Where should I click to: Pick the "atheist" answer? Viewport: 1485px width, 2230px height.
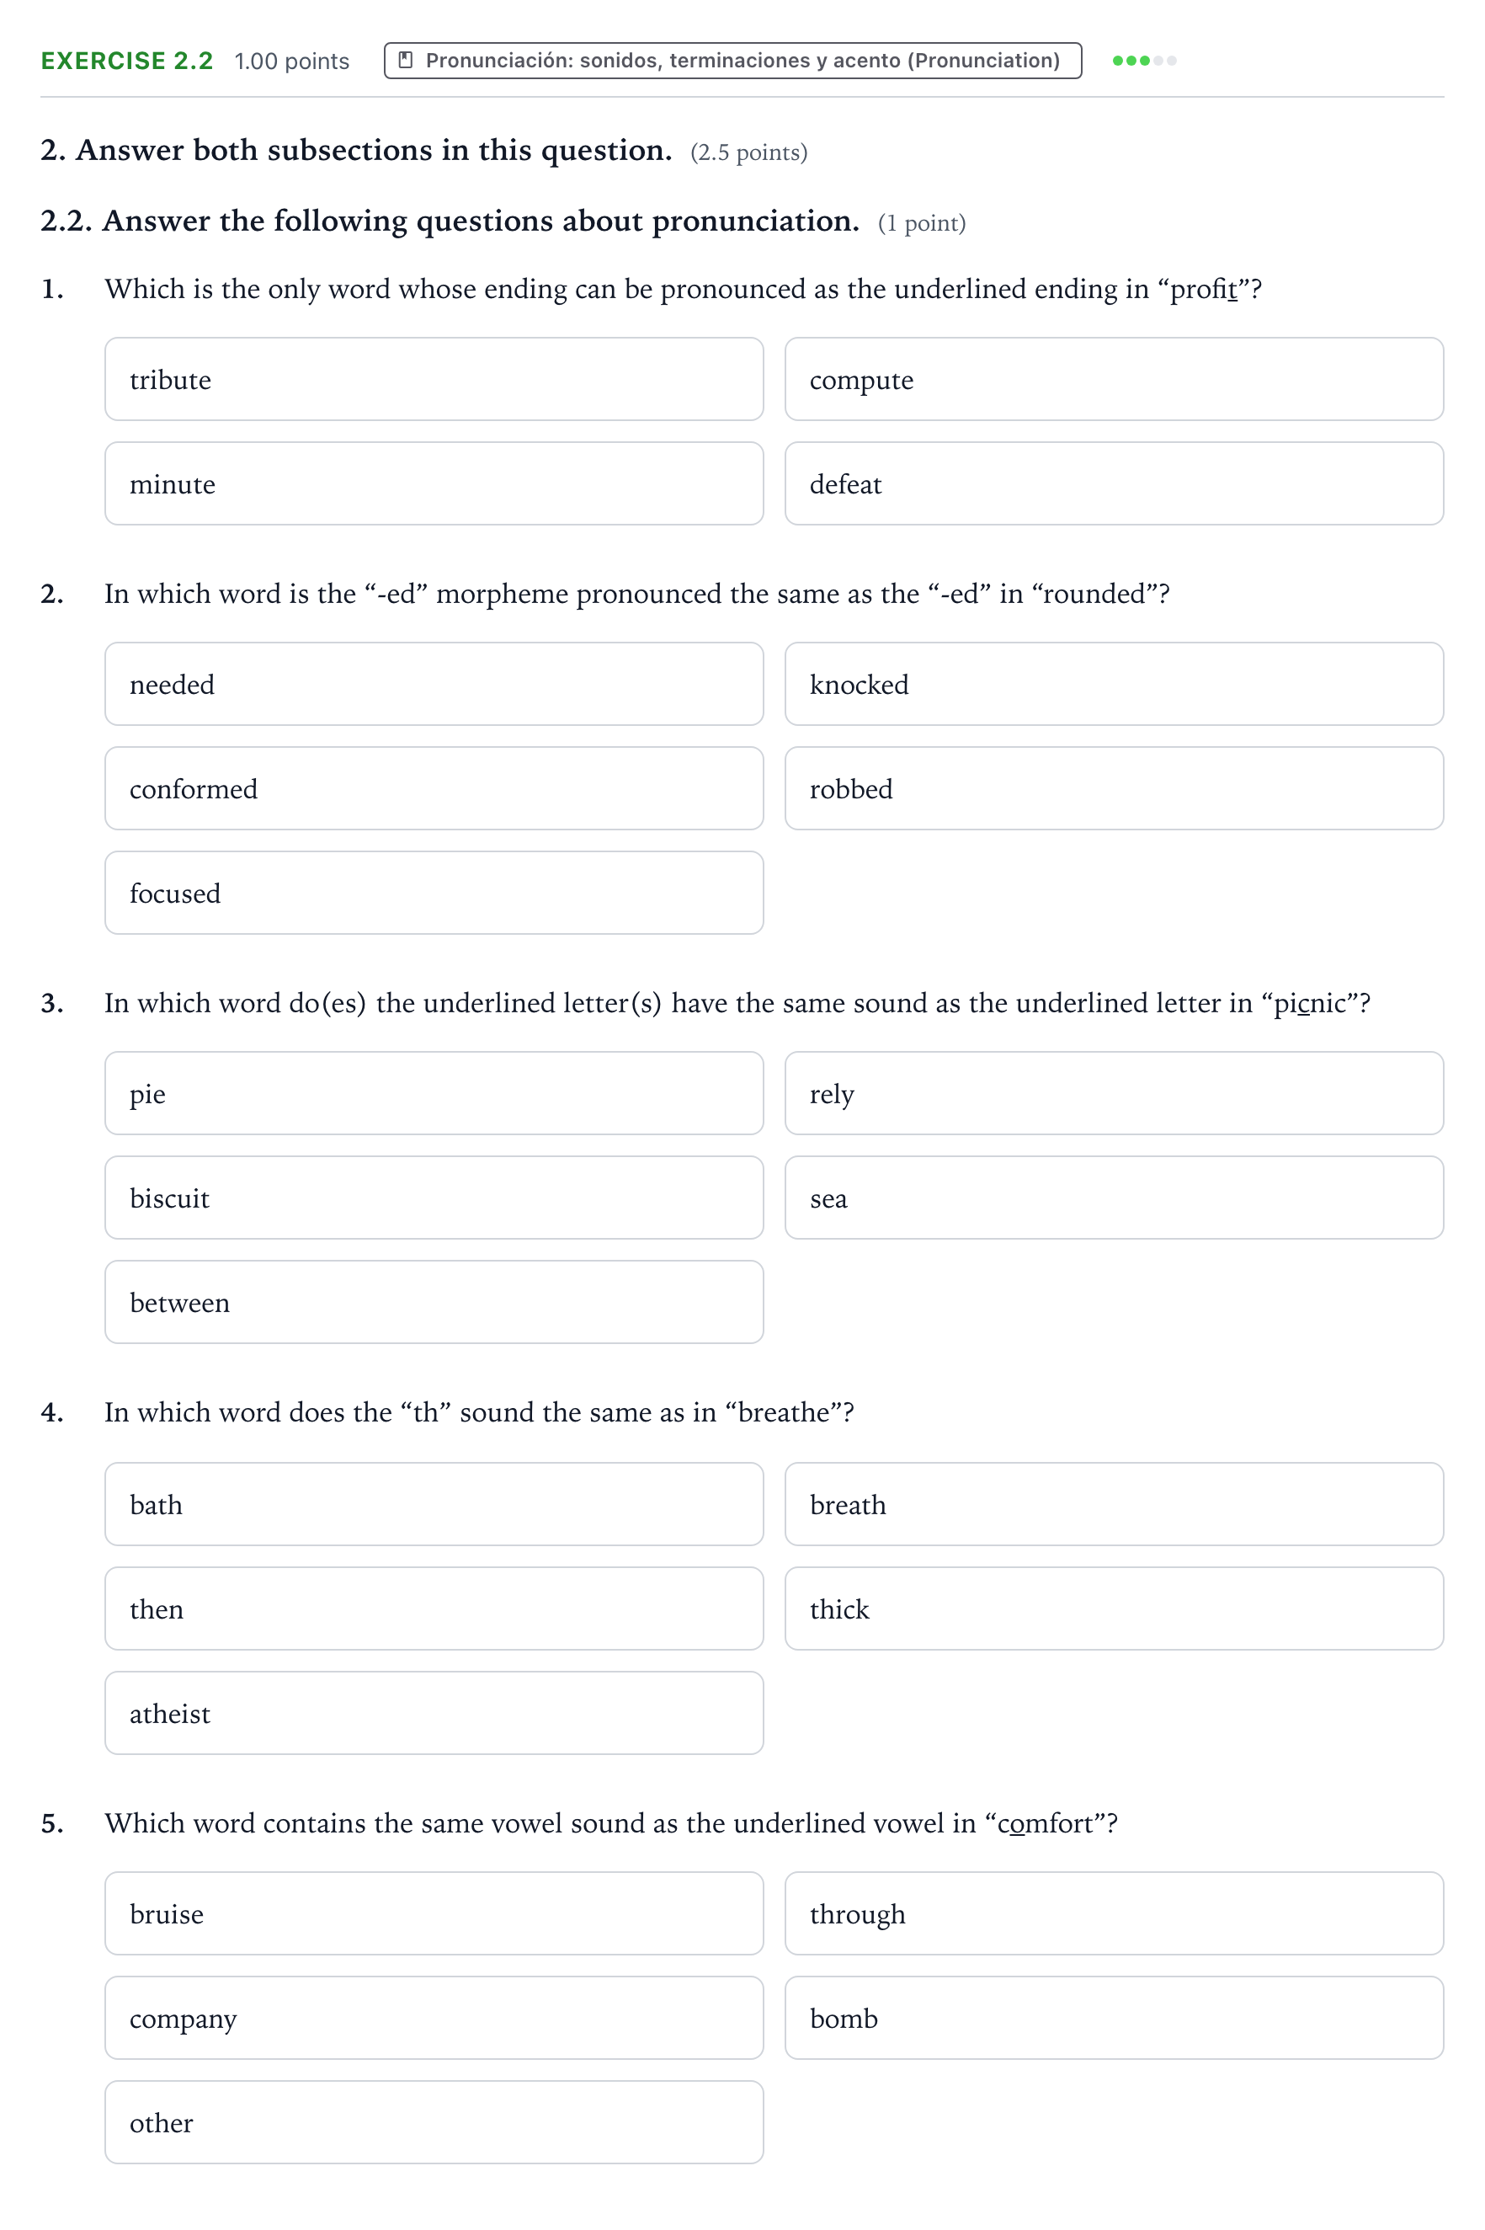[x=434, y=1713]
